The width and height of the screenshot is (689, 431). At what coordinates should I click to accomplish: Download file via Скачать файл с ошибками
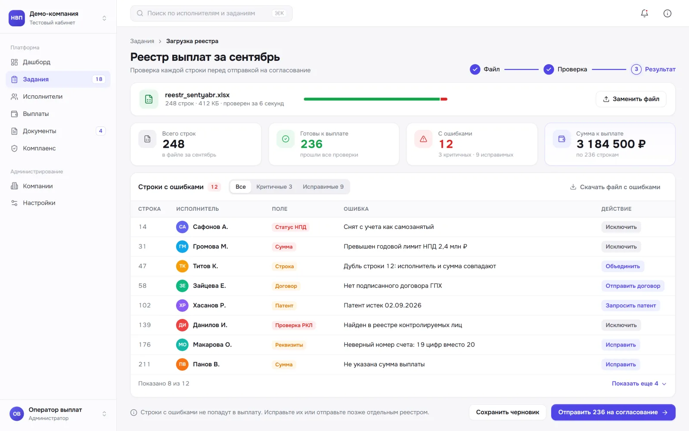pyautogui.click(x=615, y=187)
